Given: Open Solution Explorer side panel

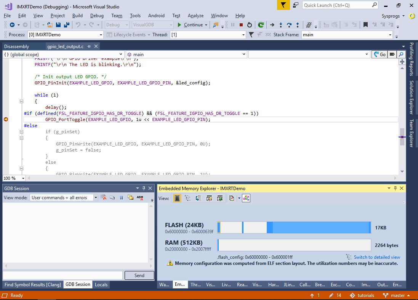Looking at the screenshot, I should point(412,97).
